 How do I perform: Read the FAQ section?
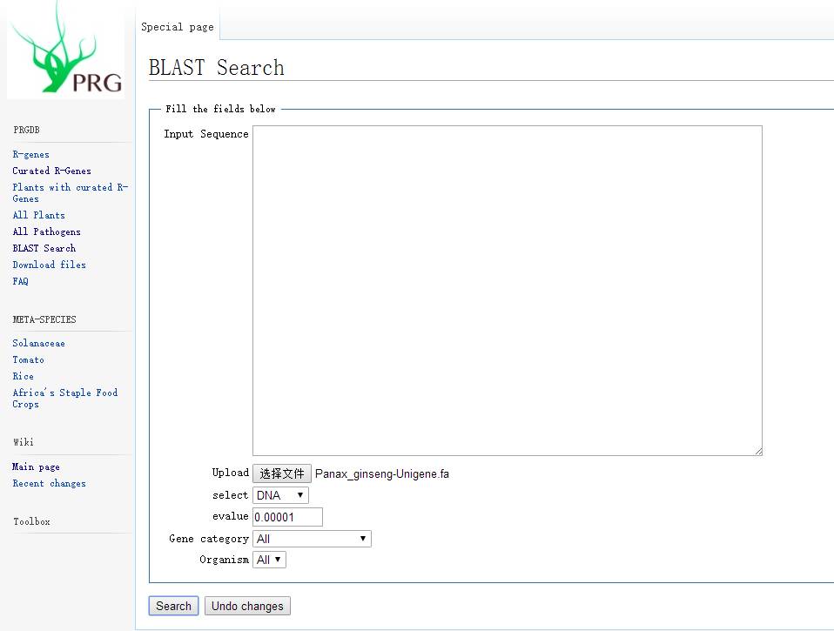[x=20, y=281]
